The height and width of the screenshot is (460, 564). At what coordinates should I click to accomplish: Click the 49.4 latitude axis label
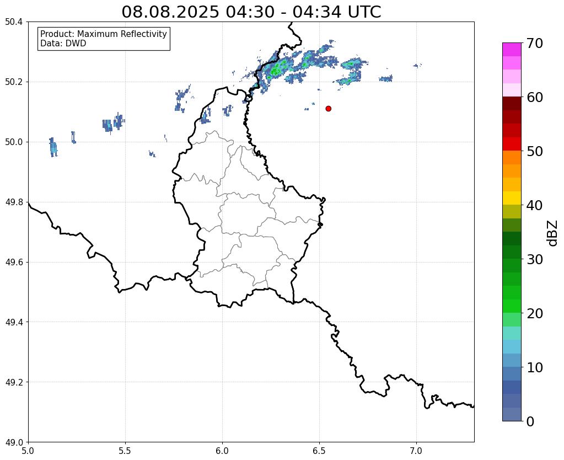pyautogui.click(x=14, y=322)
